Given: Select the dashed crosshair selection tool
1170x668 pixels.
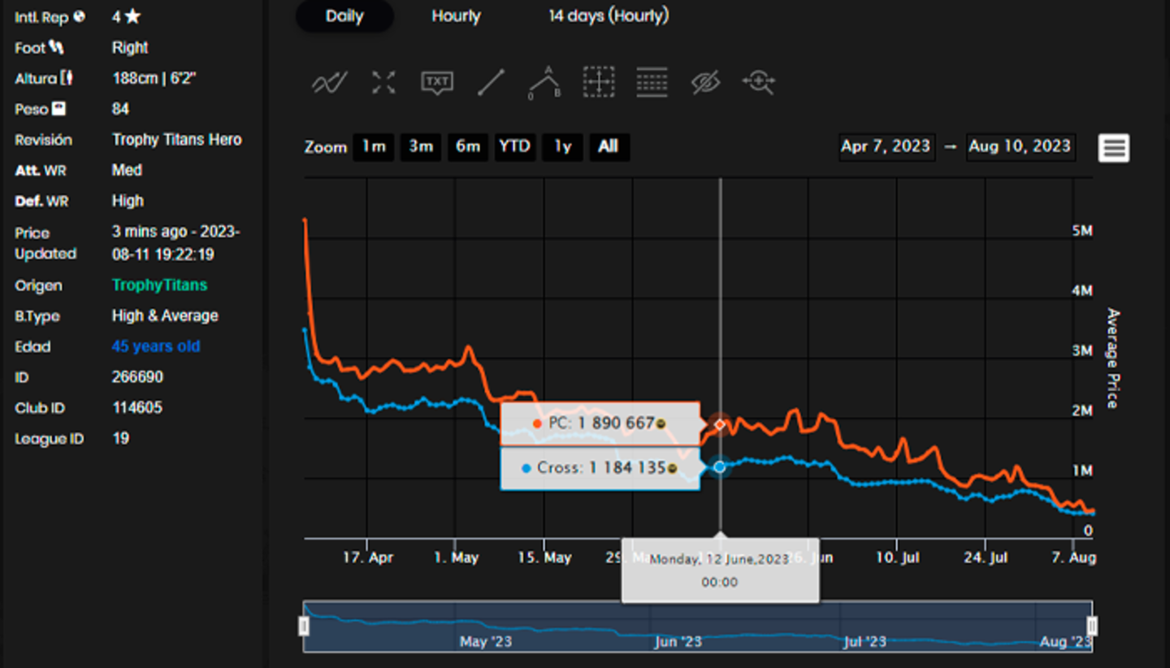Looking at the screenshot, I should (x=599, y=82).
